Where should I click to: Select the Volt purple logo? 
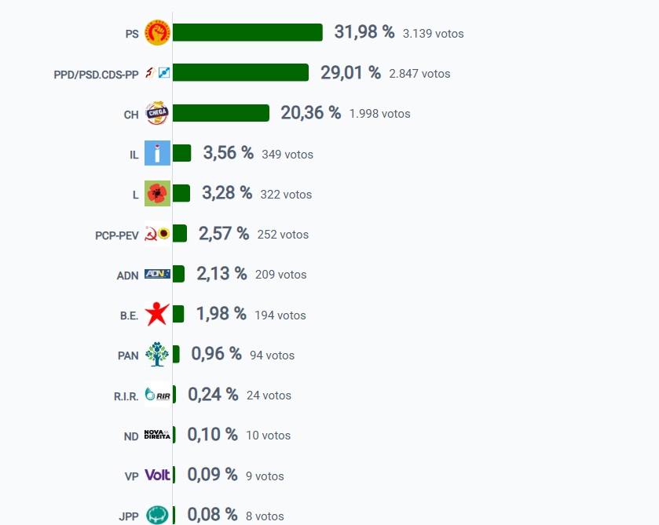[158, 475]
